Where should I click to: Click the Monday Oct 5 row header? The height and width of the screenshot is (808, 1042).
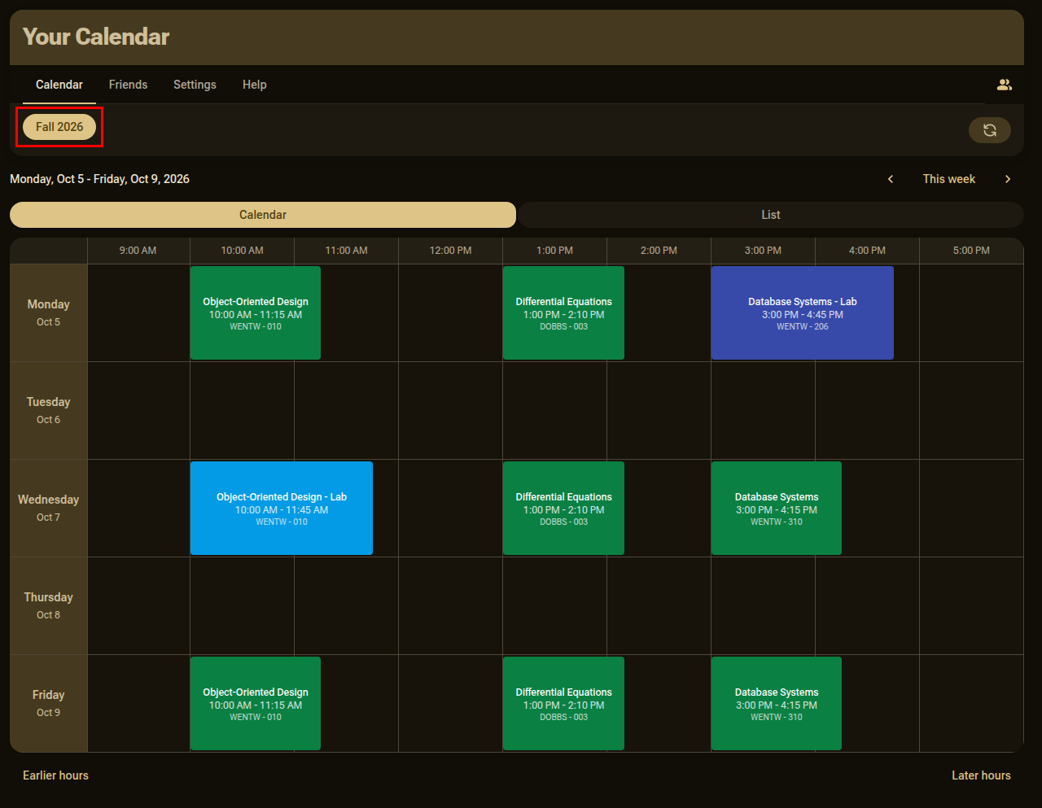49,312
